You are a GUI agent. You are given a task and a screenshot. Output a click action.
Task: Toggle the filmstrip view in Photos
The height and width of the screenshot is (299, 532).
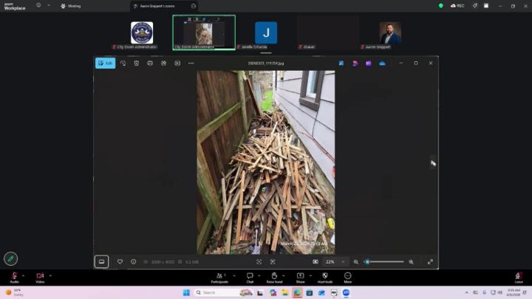click(x=101, y=261)
